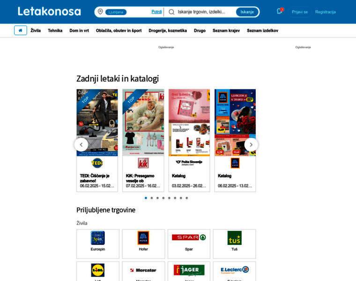Jump to the last carousel dot
The image size is (356, 281).
(x=186, y=198)
